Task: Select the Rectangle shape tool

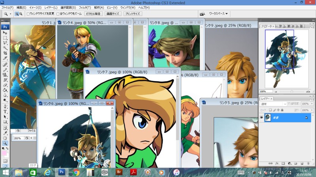Action: point(5,122)
